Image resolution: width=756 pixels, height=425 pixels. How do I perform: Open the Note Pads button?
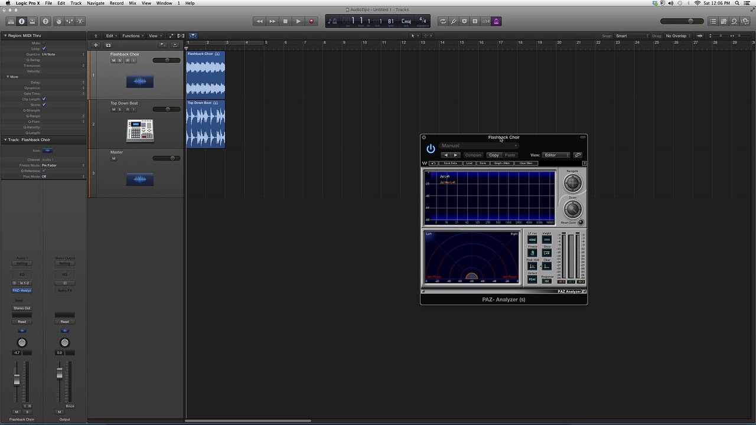[x=724, y=21]
